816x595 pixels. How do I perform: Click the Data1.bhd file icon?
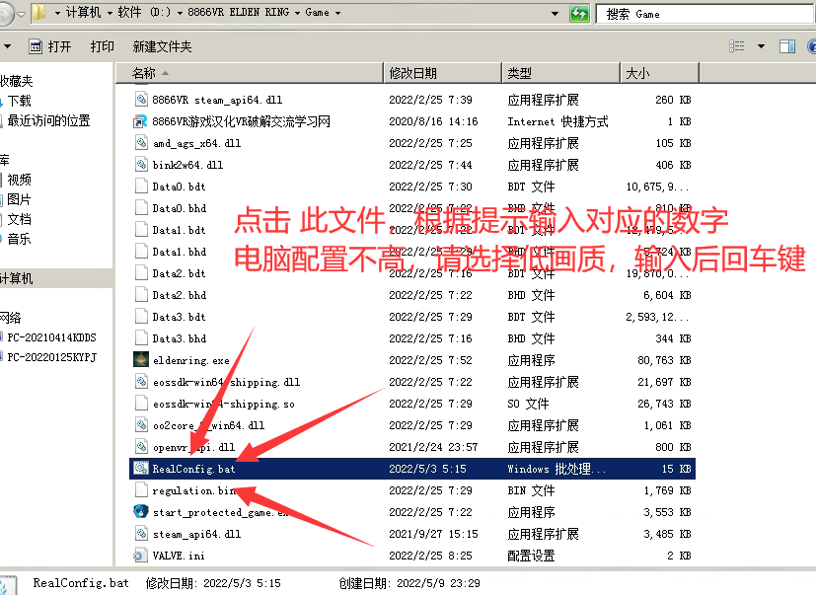click(x=141, y=251)
